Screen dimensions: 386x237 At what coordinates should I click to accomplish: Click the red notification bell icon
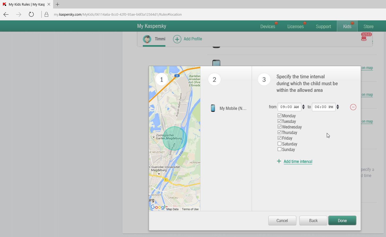(x=364, y=39)
